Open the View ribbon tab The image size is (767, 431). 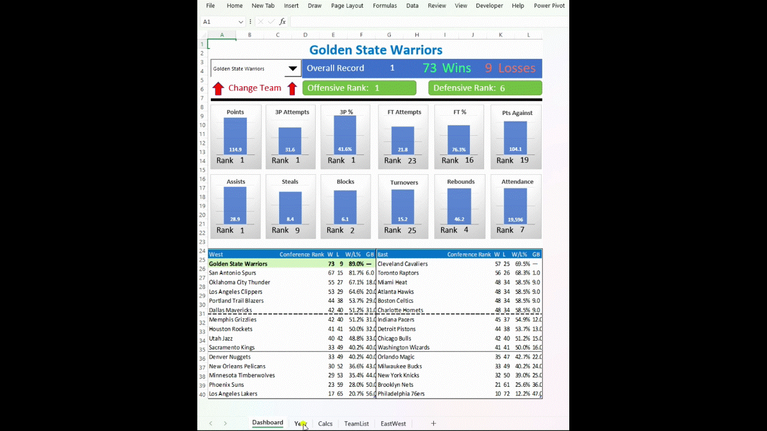pos(461,5)
